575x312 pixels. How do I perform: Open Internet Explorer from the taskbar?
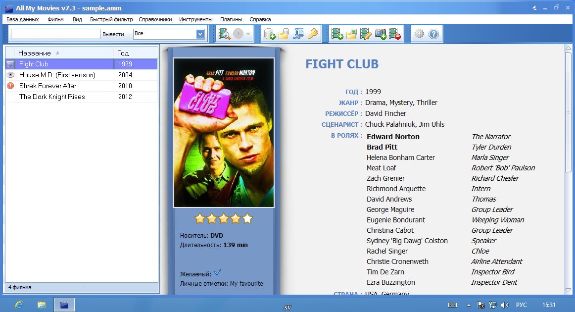tap(19, 305)
